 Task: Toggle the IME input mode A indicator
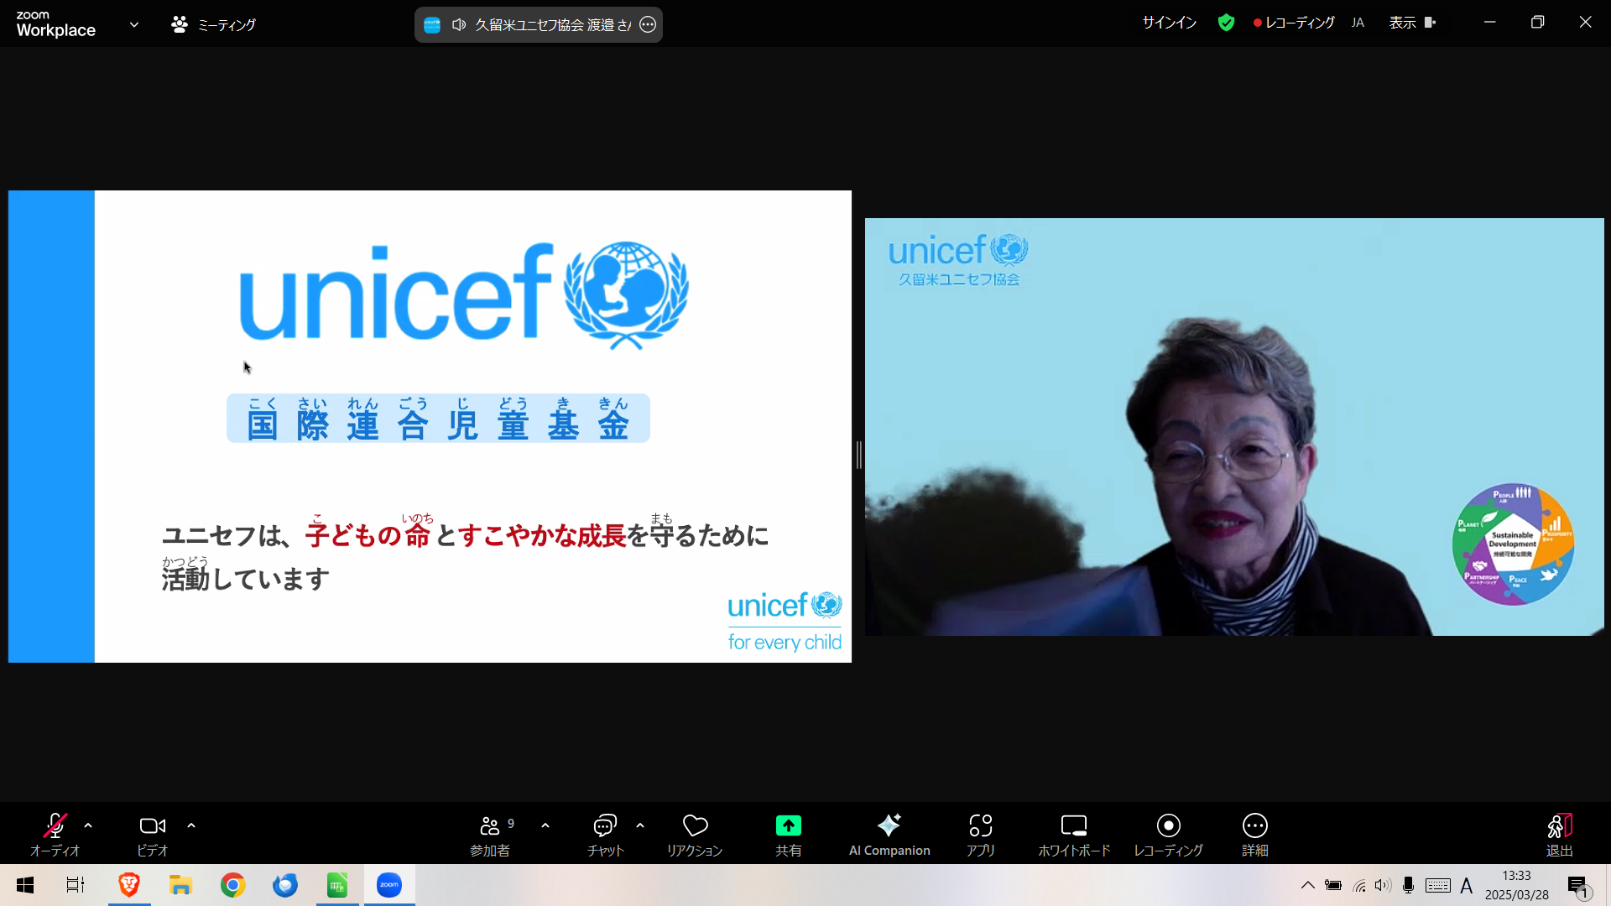[1467, 885]
